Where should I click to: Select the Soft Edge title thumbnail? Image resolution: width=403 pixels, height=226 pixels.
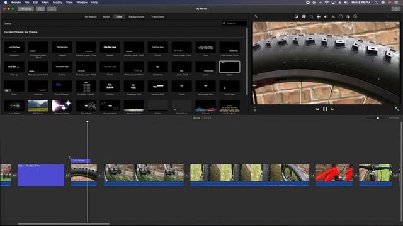coord(229,87)
